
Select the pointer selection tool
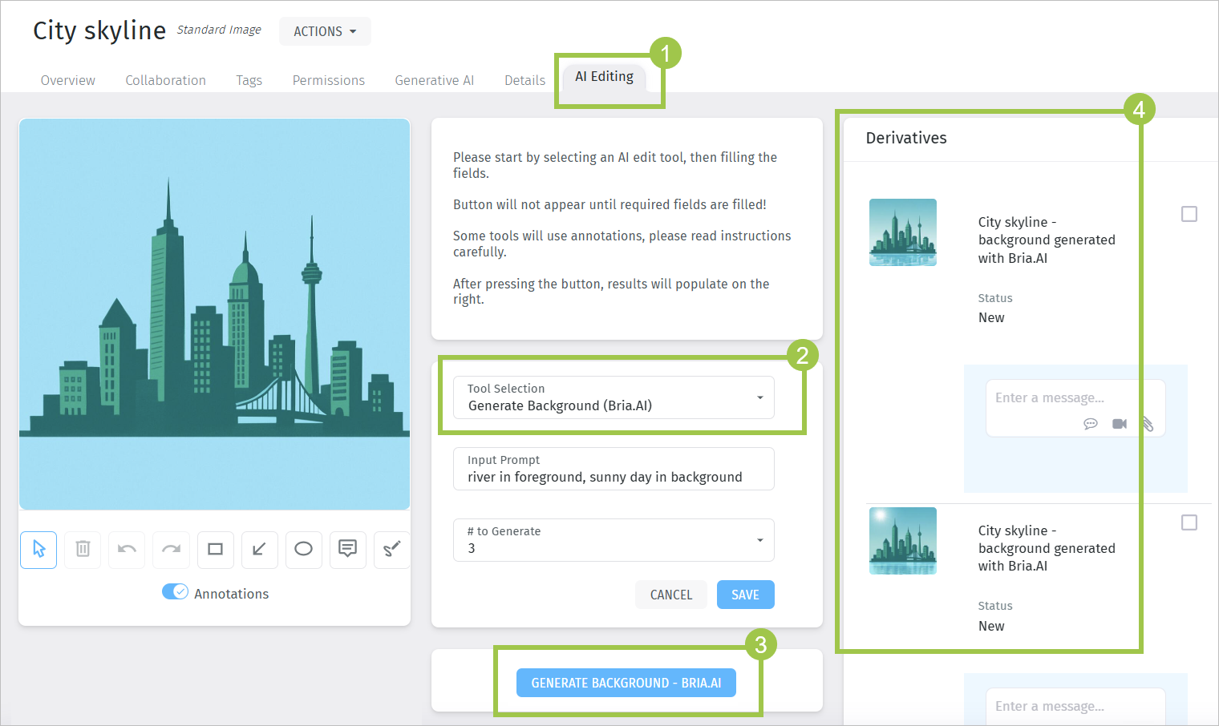(x=38, y=550)
